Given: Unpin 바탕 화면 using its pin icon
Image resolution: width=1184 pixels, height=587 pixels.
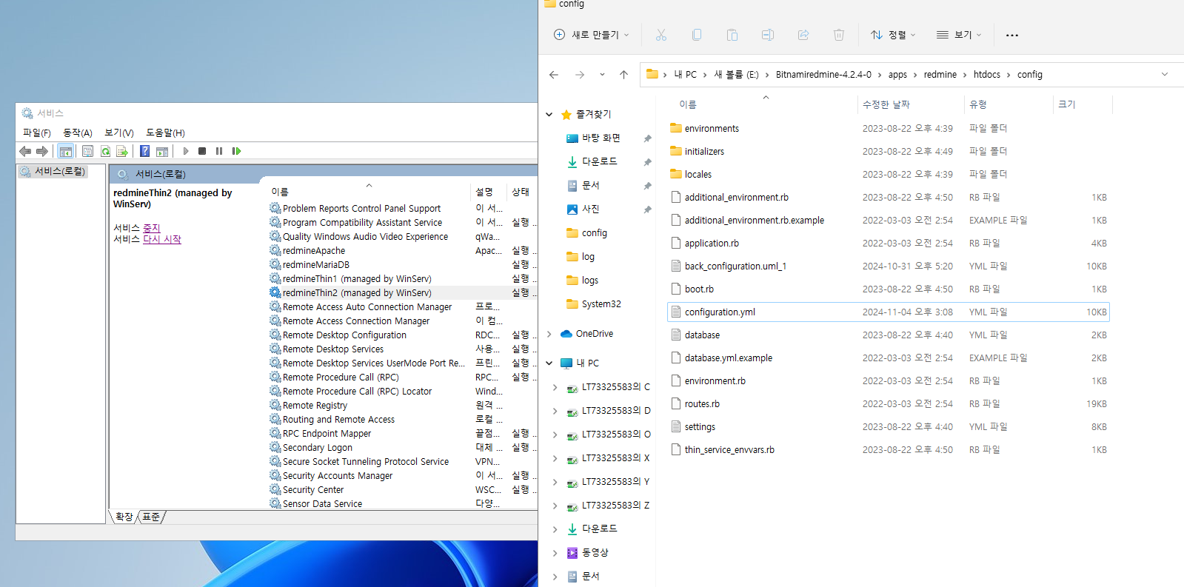Looking at the screenshot, I should pyautogui.click(x=647, y=138).
